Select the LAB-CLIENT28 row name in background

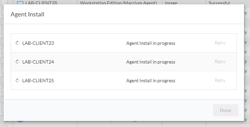41,3
